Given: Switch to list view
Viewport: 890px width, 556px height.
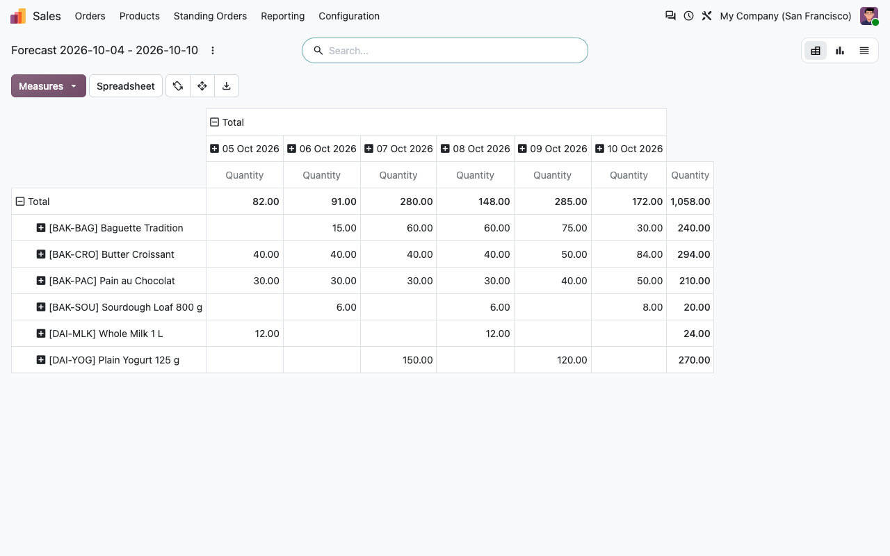Looking at the screenshot, I should coord(864,51).
